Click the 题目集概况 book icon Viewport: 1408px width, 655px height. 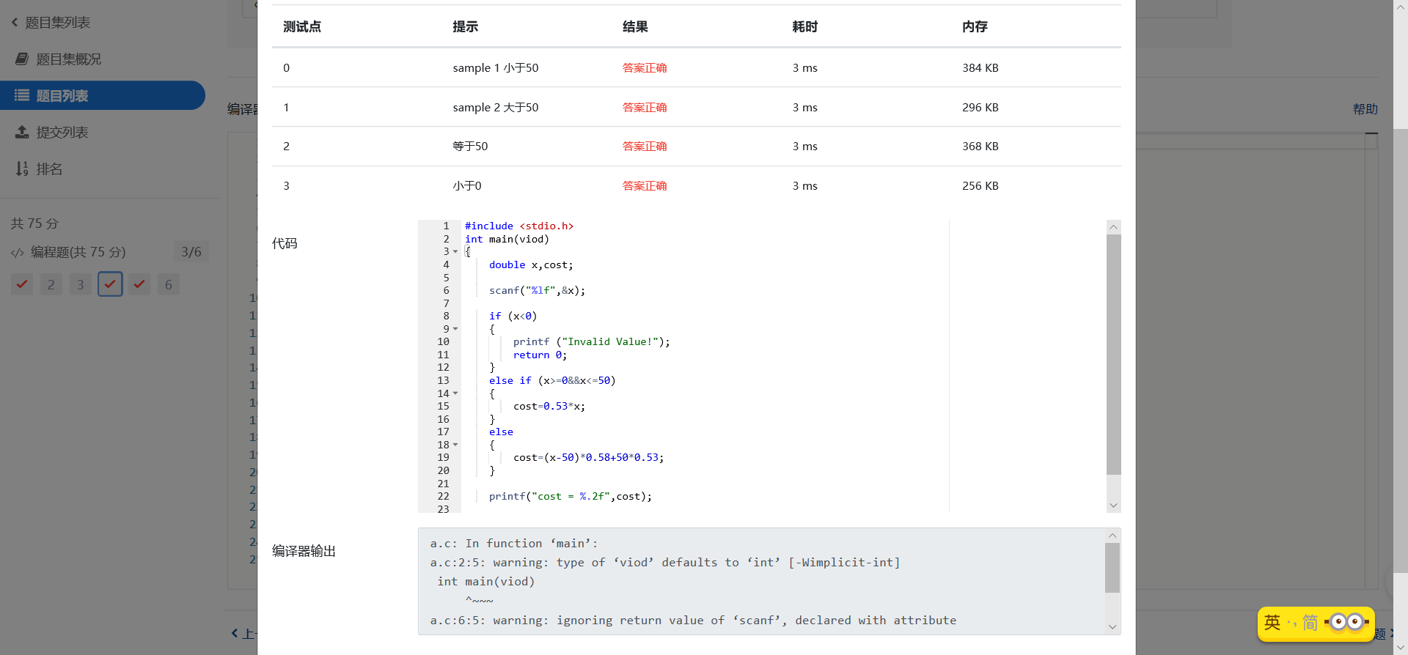click(23, 59)
